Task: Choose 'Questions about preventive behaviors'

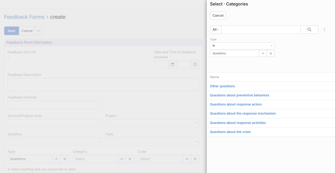Action: click(239, 95)
